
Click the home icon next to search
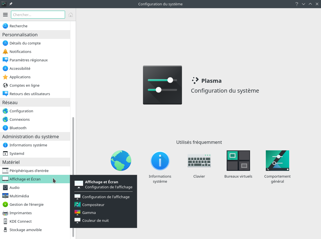click(71, 15)
